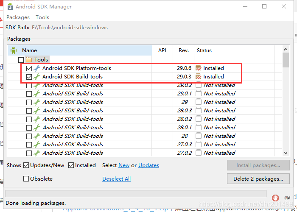Click the SDK Path value text
The width and height of the screenshot is (297, 212).
pyautogui.click(x=70, y=28)
